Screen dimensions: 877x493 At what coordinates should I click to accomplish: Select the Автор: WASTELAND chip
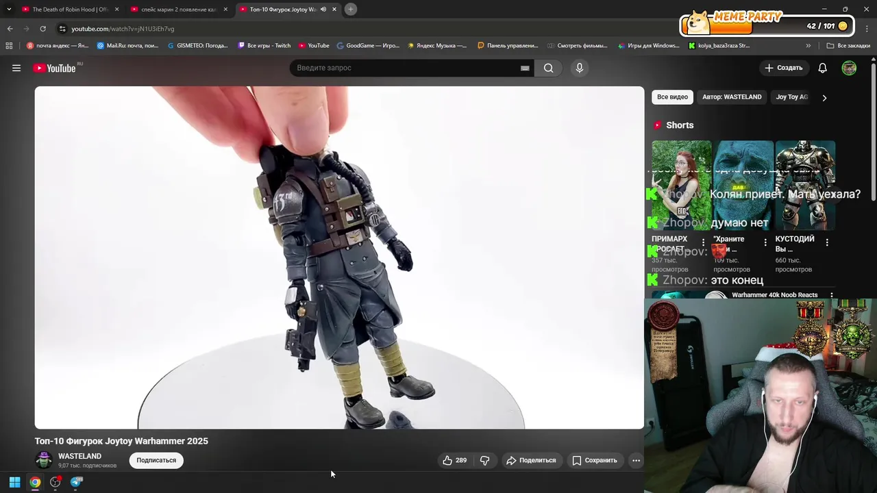tap(732, 97)
